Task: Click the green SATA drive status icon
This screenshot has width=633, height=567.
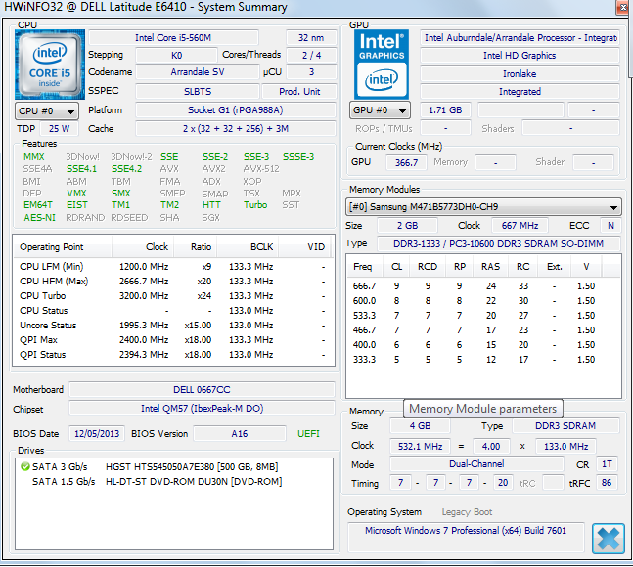Action: [25, 466]
